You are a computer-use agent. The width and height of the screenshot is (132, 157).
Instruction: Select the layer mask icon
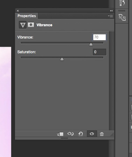tap(31, 25)
